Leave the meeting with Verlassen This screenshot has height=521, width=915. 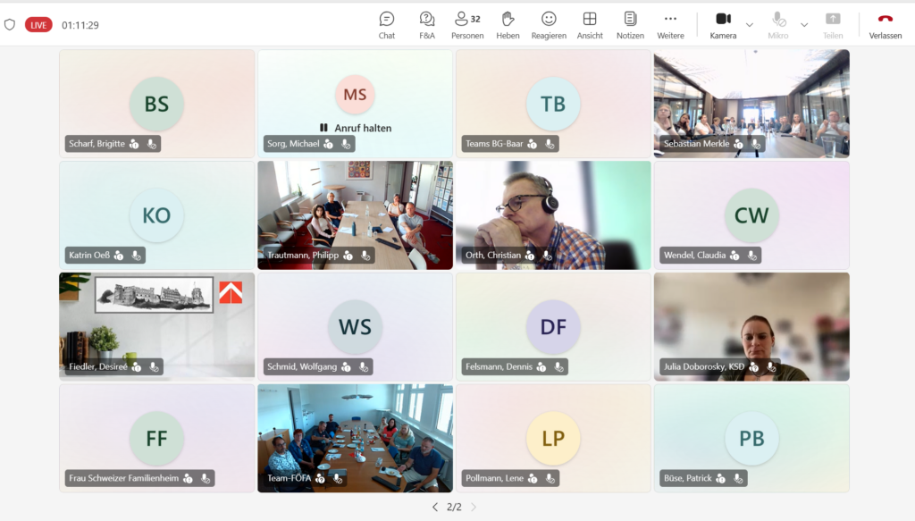pos(886,25)
